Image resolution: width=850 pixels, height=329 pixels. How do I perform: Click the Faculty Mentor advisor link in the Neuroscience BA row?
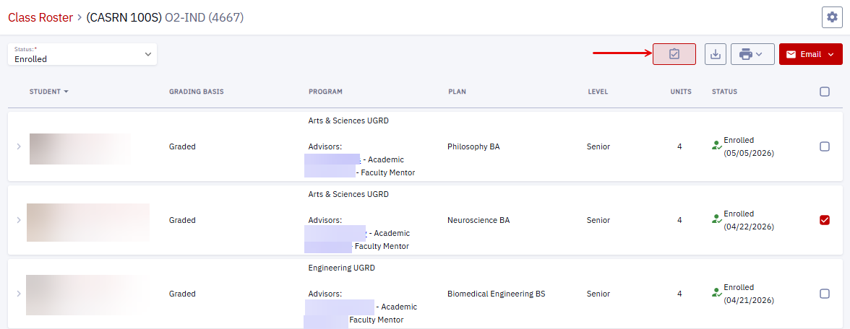click(x=328, y=246)
